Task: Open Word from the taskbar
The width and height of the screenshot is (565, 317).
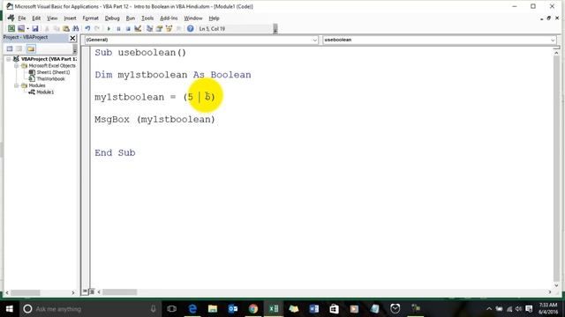Action: click(x=314, y=309)
